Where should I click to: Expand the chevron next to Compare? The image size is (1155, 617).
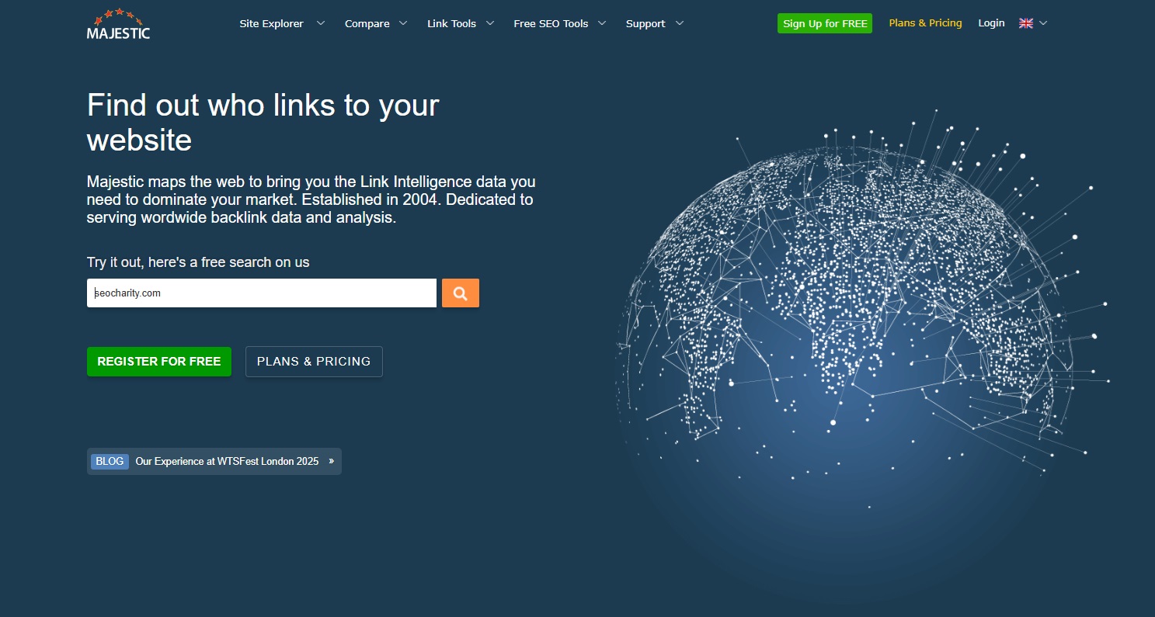click(x=403, y=23)
